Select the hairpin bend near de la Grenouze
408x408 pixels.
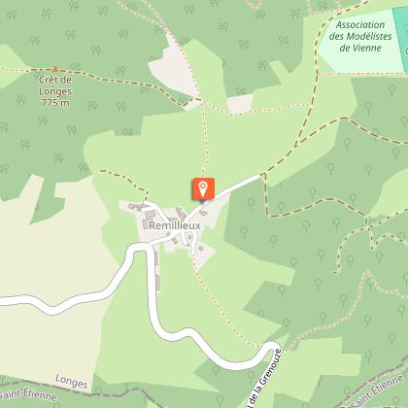point(274,347)
